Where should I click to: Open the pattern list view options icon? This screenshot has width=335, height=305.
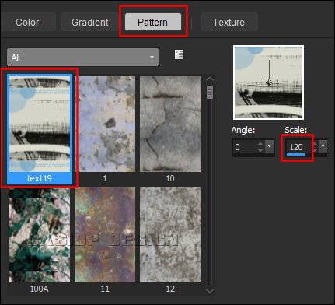tap(179, 54)
